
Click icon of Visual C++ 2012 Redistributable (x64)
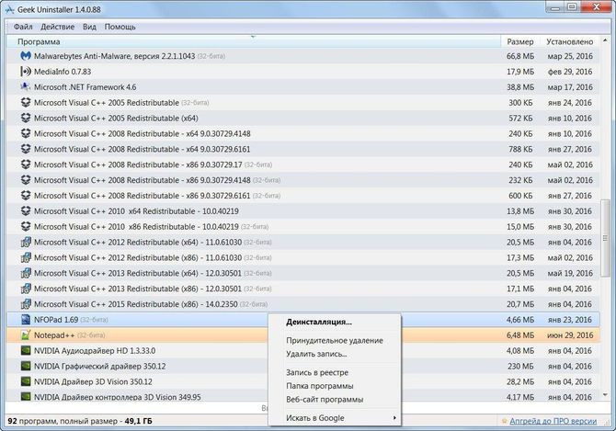(x=26, y=242)
